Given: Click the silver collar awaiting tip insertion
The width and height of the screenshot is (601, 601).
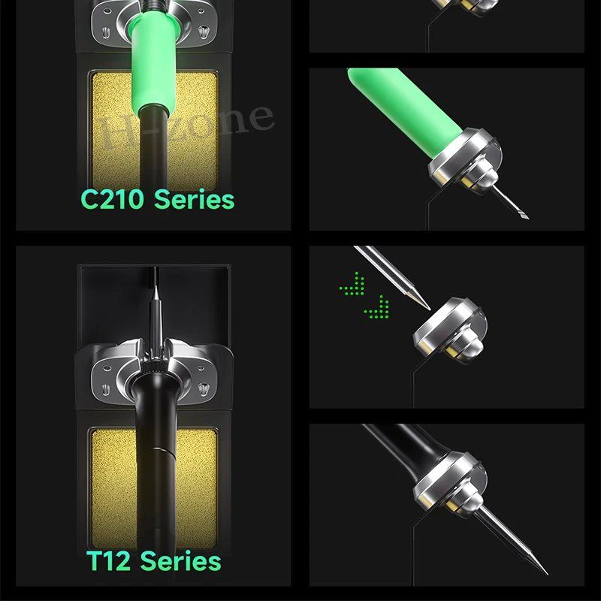Looking at the screenshot, I should [450, 331].
